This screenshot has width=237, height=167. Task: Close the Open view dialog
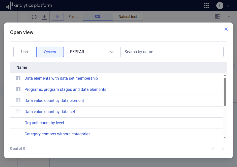[x=226, y=29]
